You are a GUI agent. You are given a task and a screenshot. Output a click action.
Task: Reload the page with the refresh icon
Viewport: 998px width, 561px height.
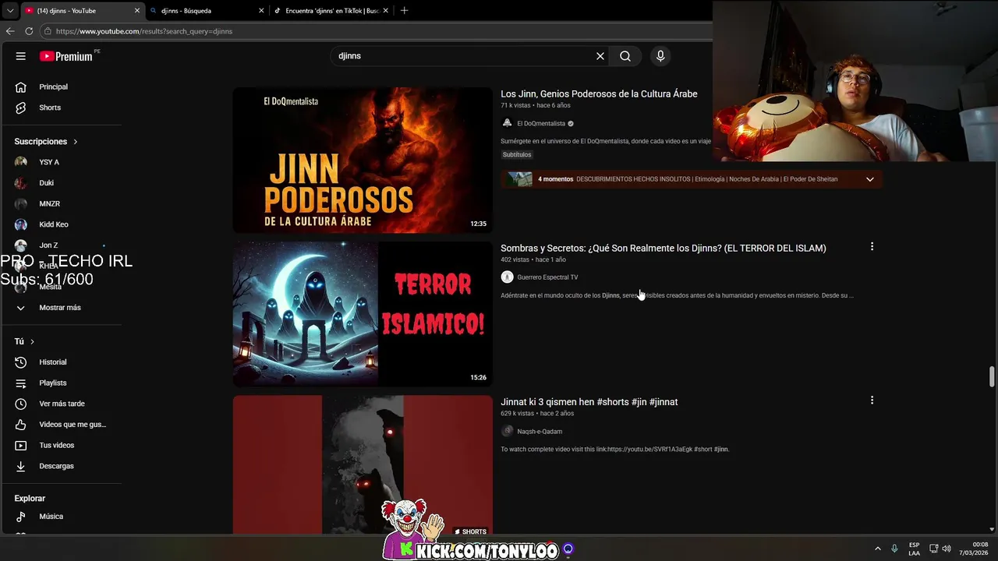[29, 31]
